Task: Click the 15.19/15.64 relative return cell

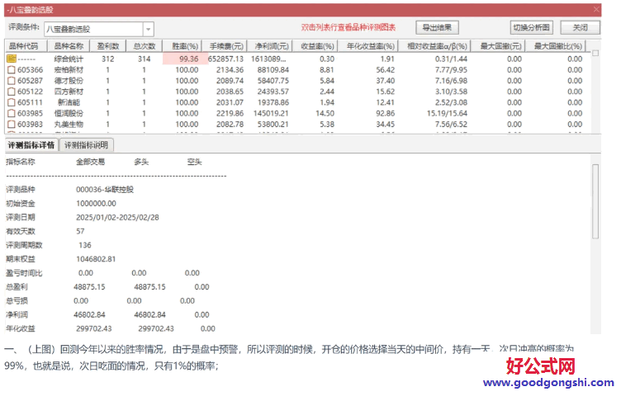Action: pyautogui.click(x=447, y=114)
